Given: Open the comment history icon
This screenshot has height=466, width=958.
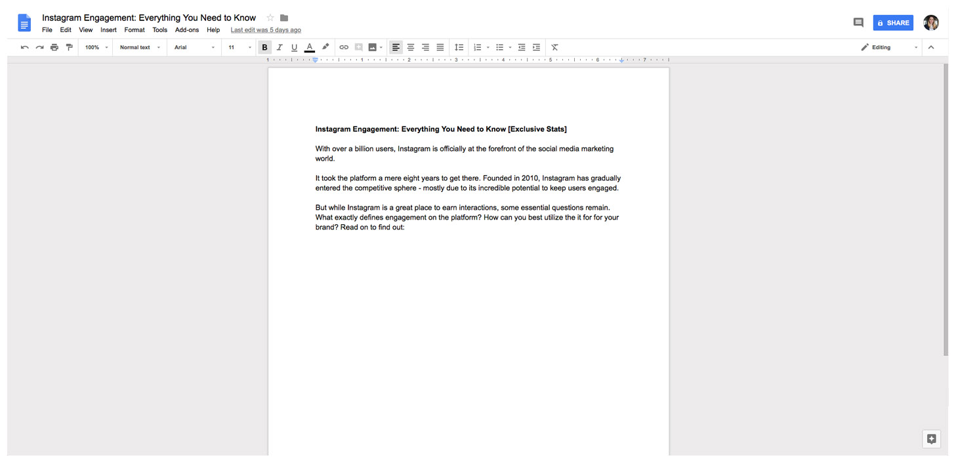Looking at the screenshot, I should pos(858,23).
